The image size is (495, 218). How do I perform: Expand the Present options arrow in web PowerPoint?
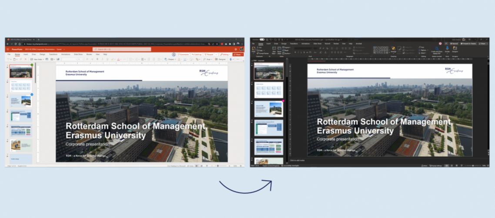tap(216, 55)
